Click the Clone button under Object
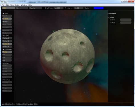This screenshot has width=135, height=107. click(7, 66)
